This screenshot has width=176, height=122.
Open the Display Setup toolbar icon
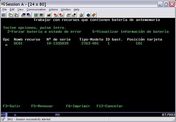36,15
